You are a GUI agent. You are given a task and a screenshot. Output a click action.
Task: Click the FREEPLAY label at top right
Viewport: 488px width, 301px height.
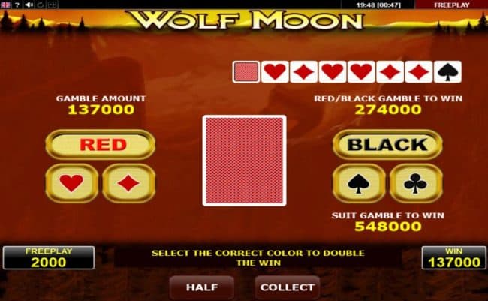click(x=451, y=5)
